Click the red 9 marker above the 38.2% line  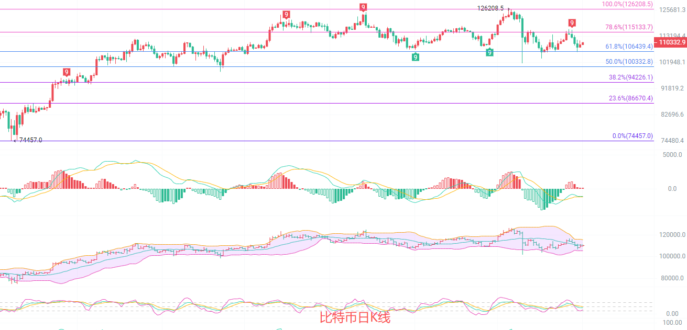67,72
